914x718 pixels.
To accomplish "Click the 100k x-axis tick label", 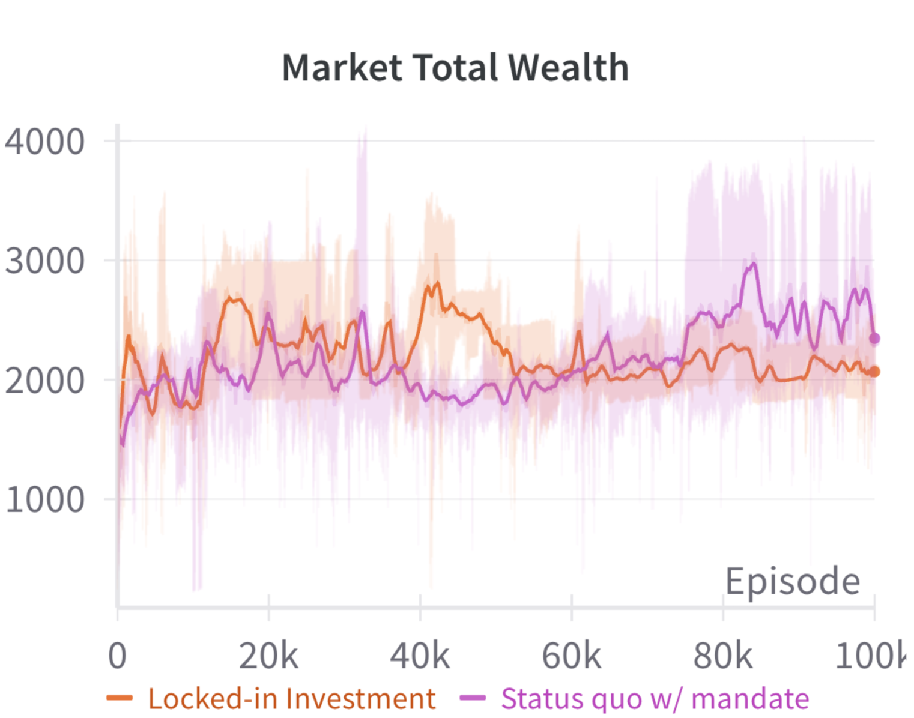I will point(870,656).
